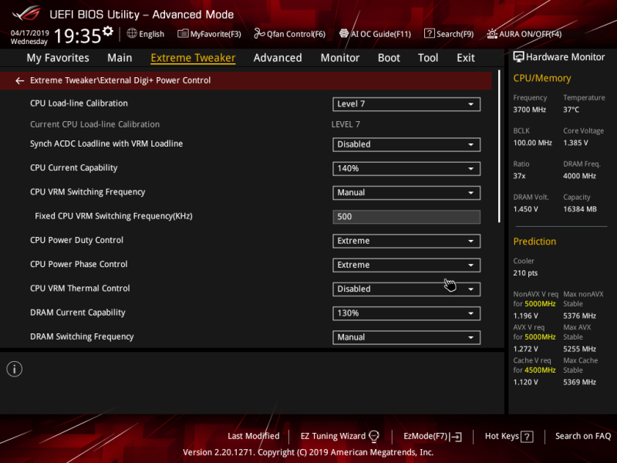Open the DRAM Current Capability dropdown

(406, 313)
